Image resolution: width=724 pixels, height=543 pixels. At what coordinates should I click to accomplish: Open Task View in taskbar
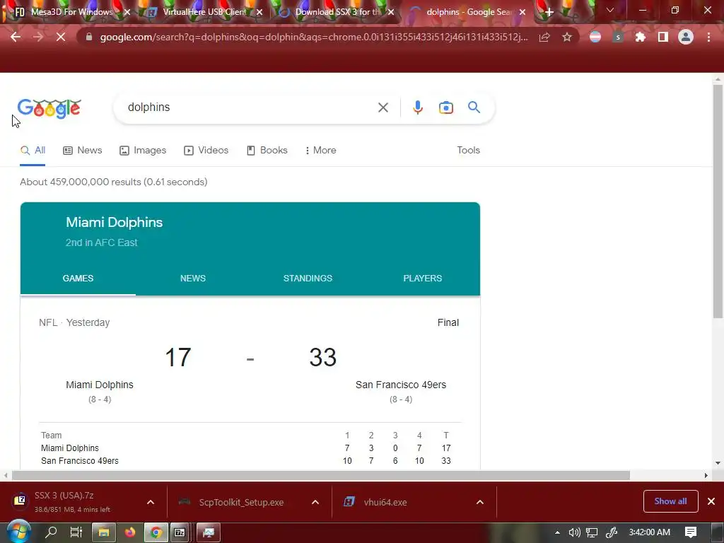pyautogui.click(x=76, y=532)
